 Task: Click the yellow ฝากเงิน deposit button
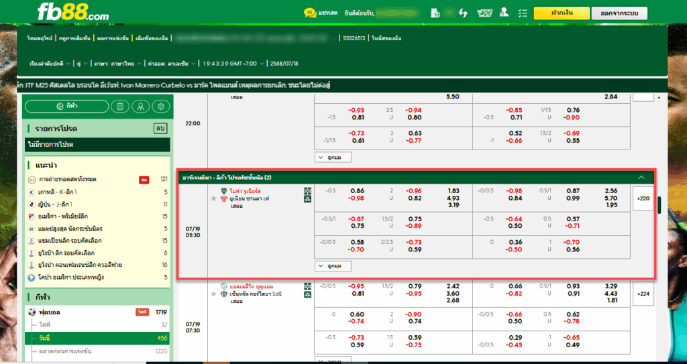562,13
